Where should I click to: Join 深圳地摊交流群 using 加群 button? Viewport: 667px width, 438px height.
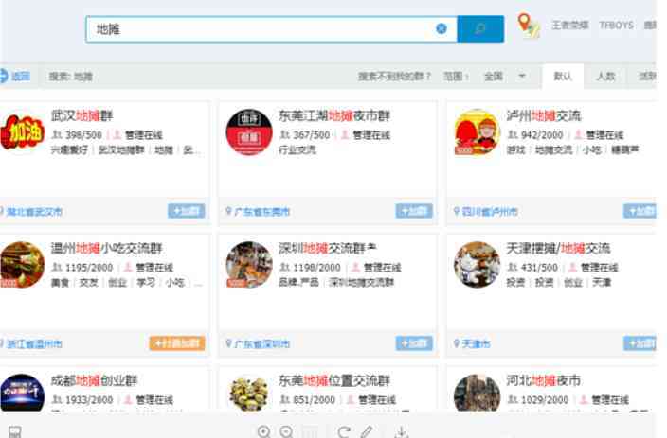pyautogui.click(x=414, y=343)
